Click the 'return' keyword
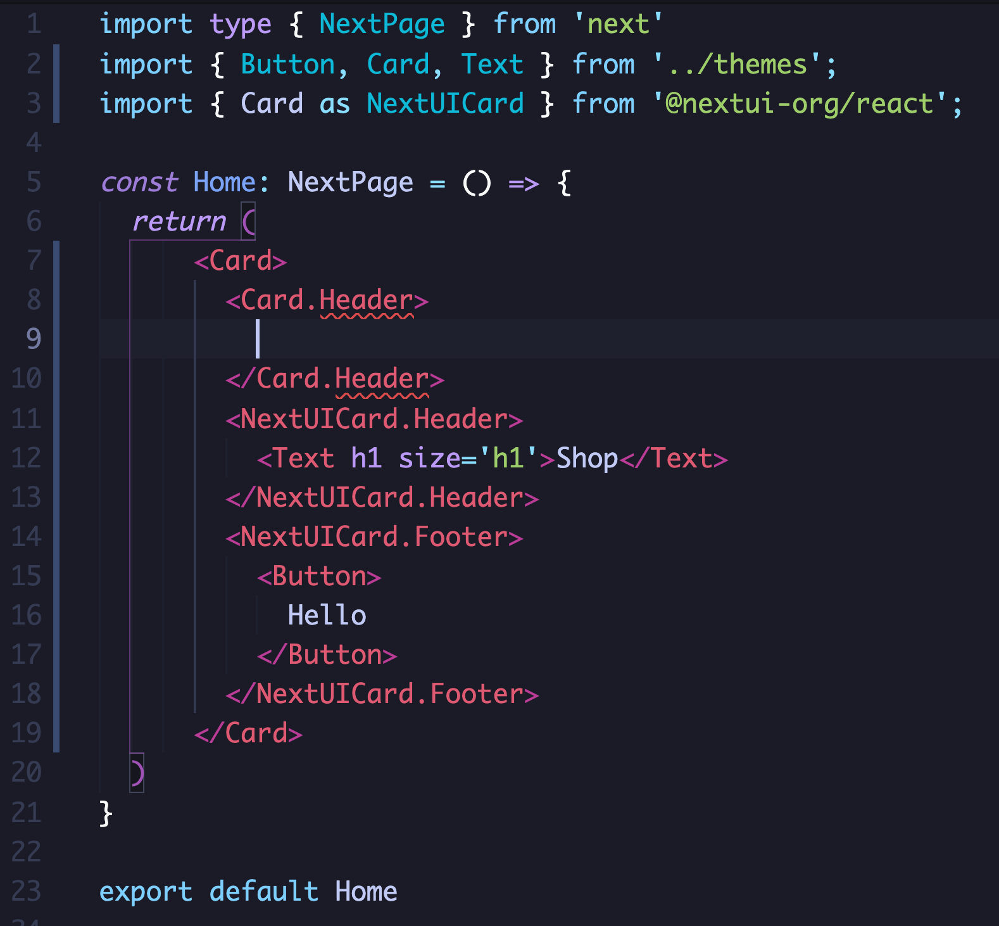 tap(179, 221)
